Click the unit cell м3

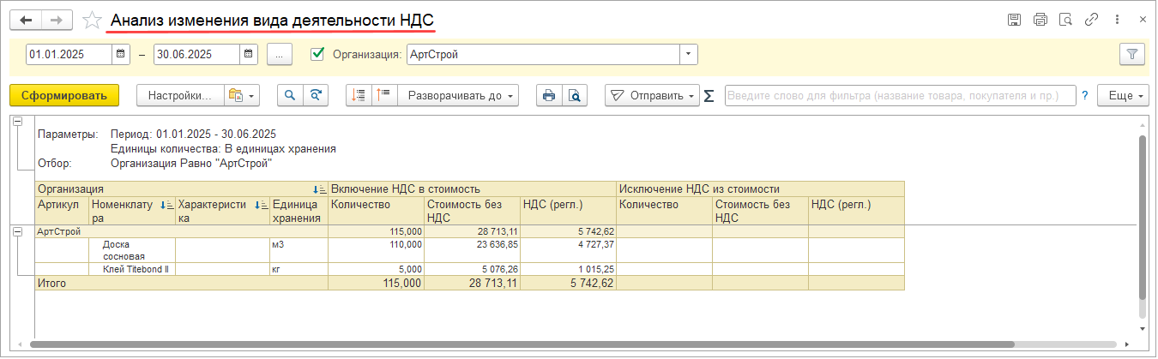click(299, 250)
